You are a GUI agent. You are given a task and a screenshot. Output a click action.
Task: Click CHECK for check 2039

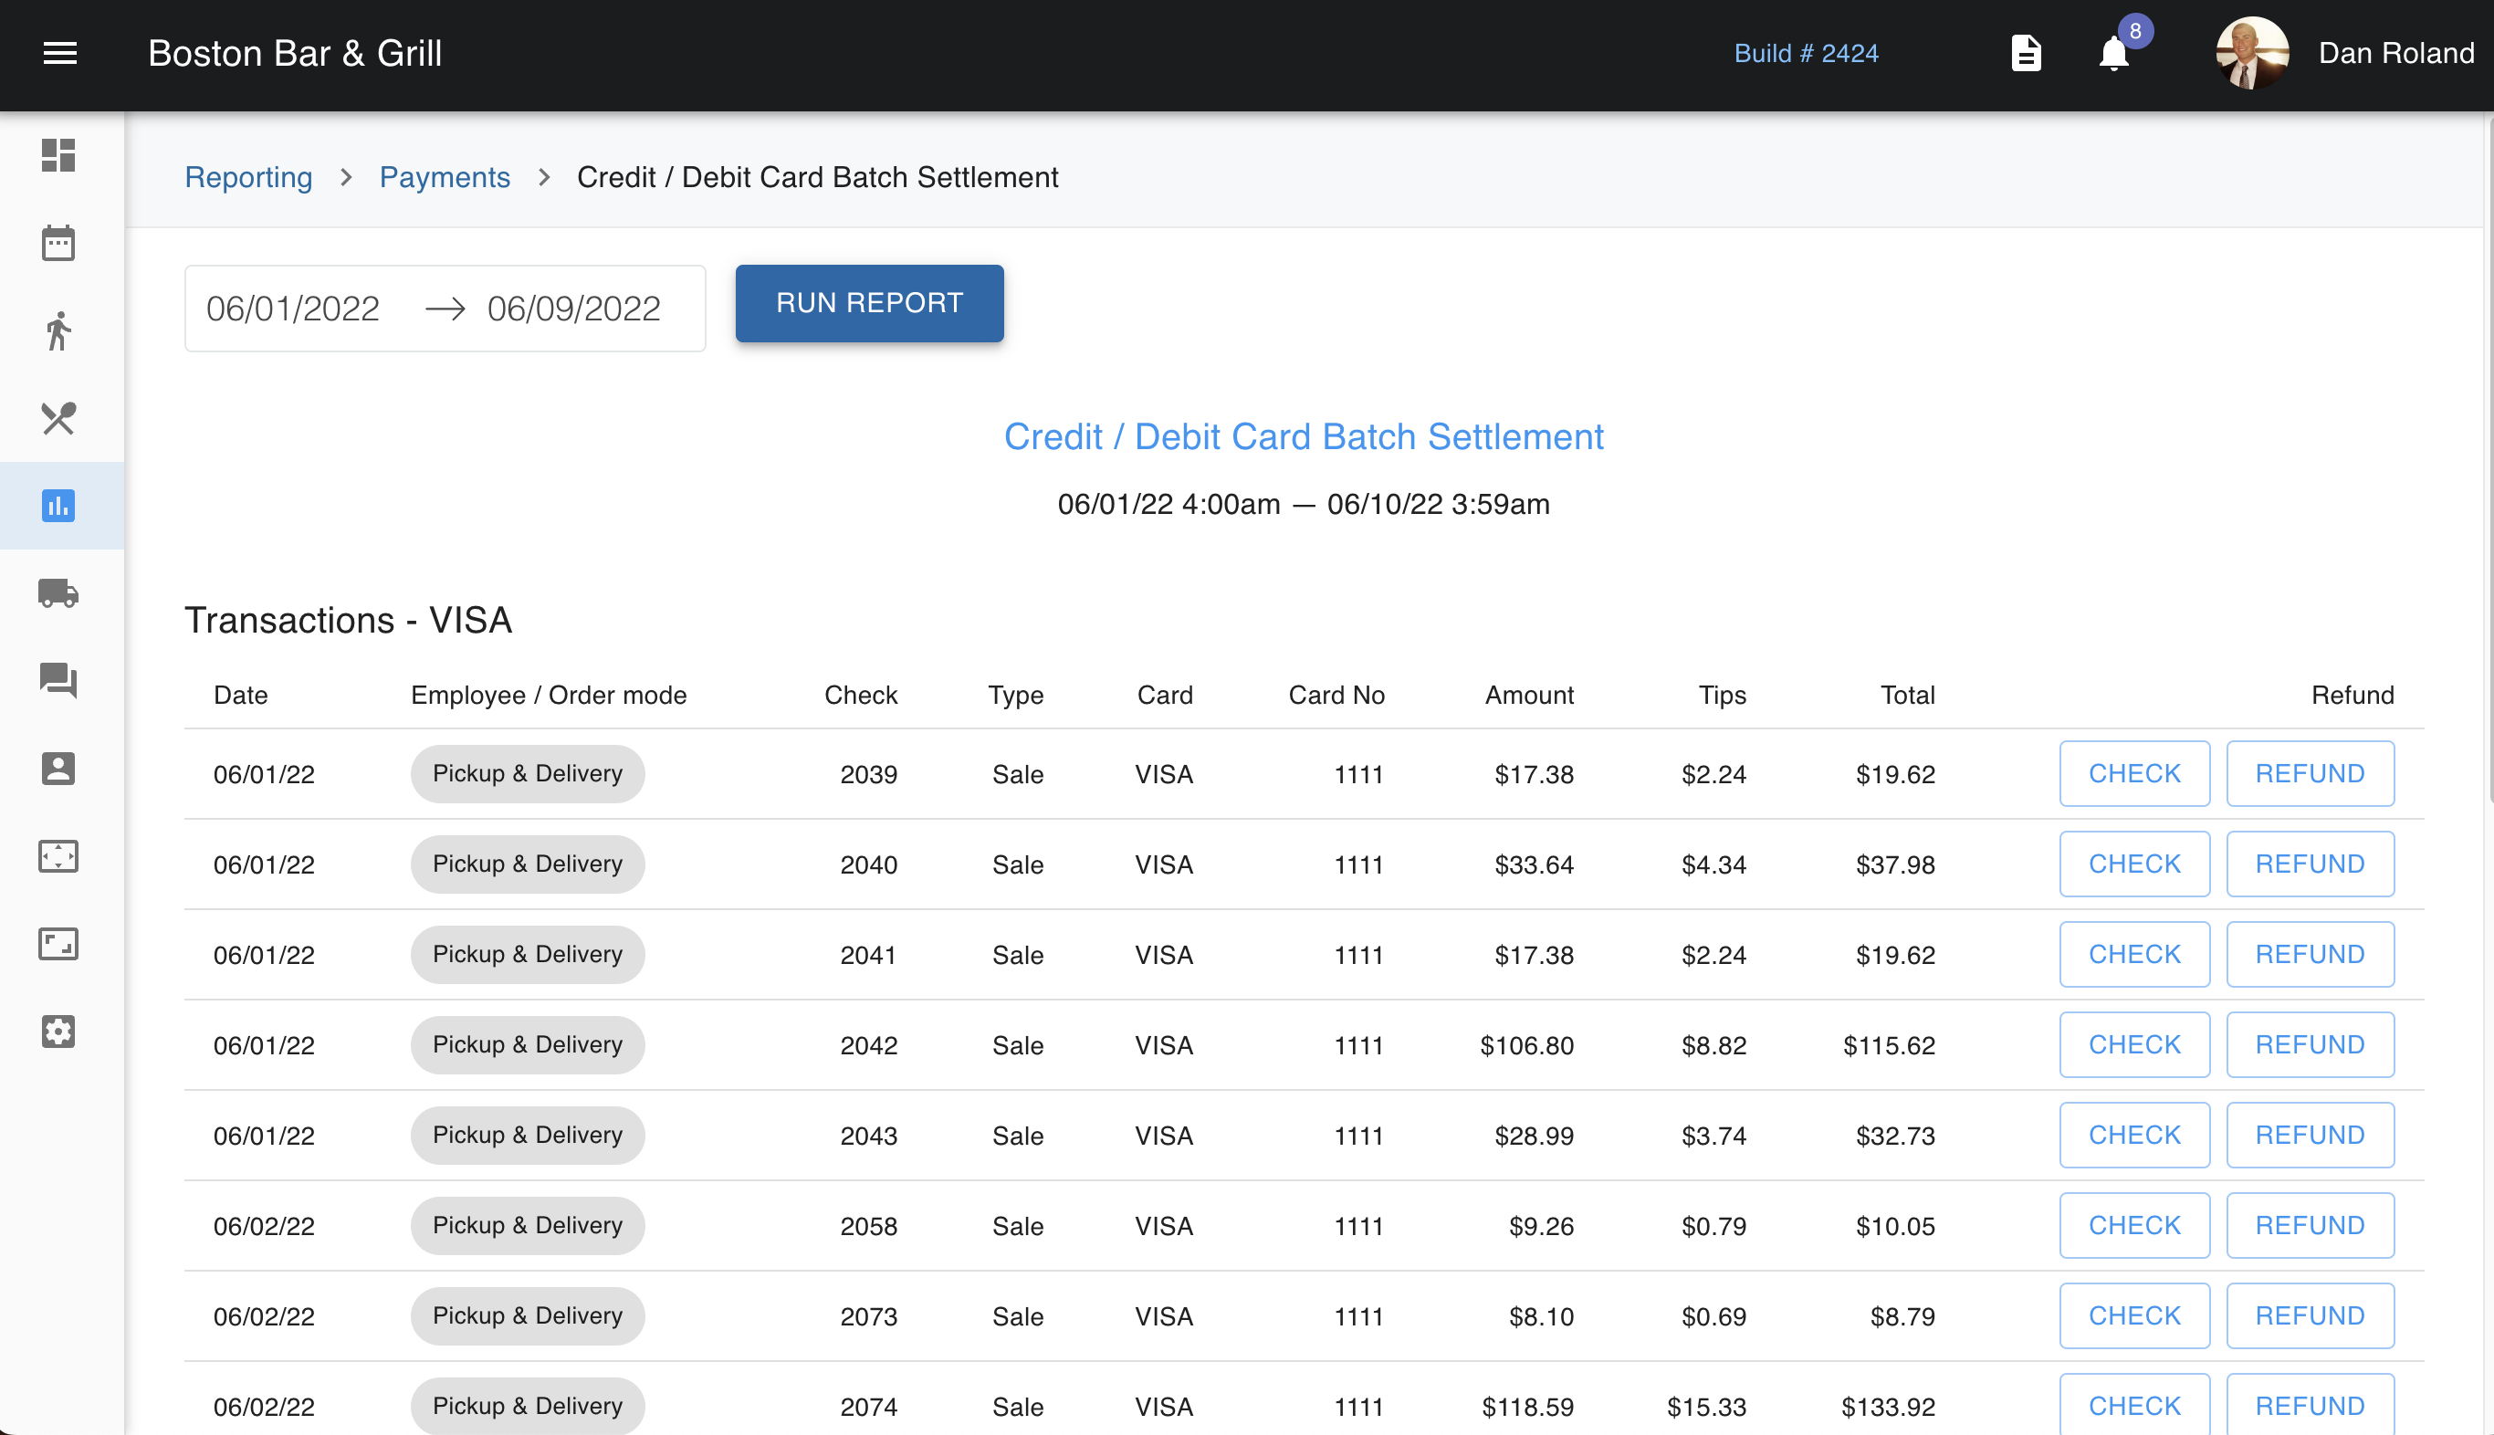(2133, 774)
